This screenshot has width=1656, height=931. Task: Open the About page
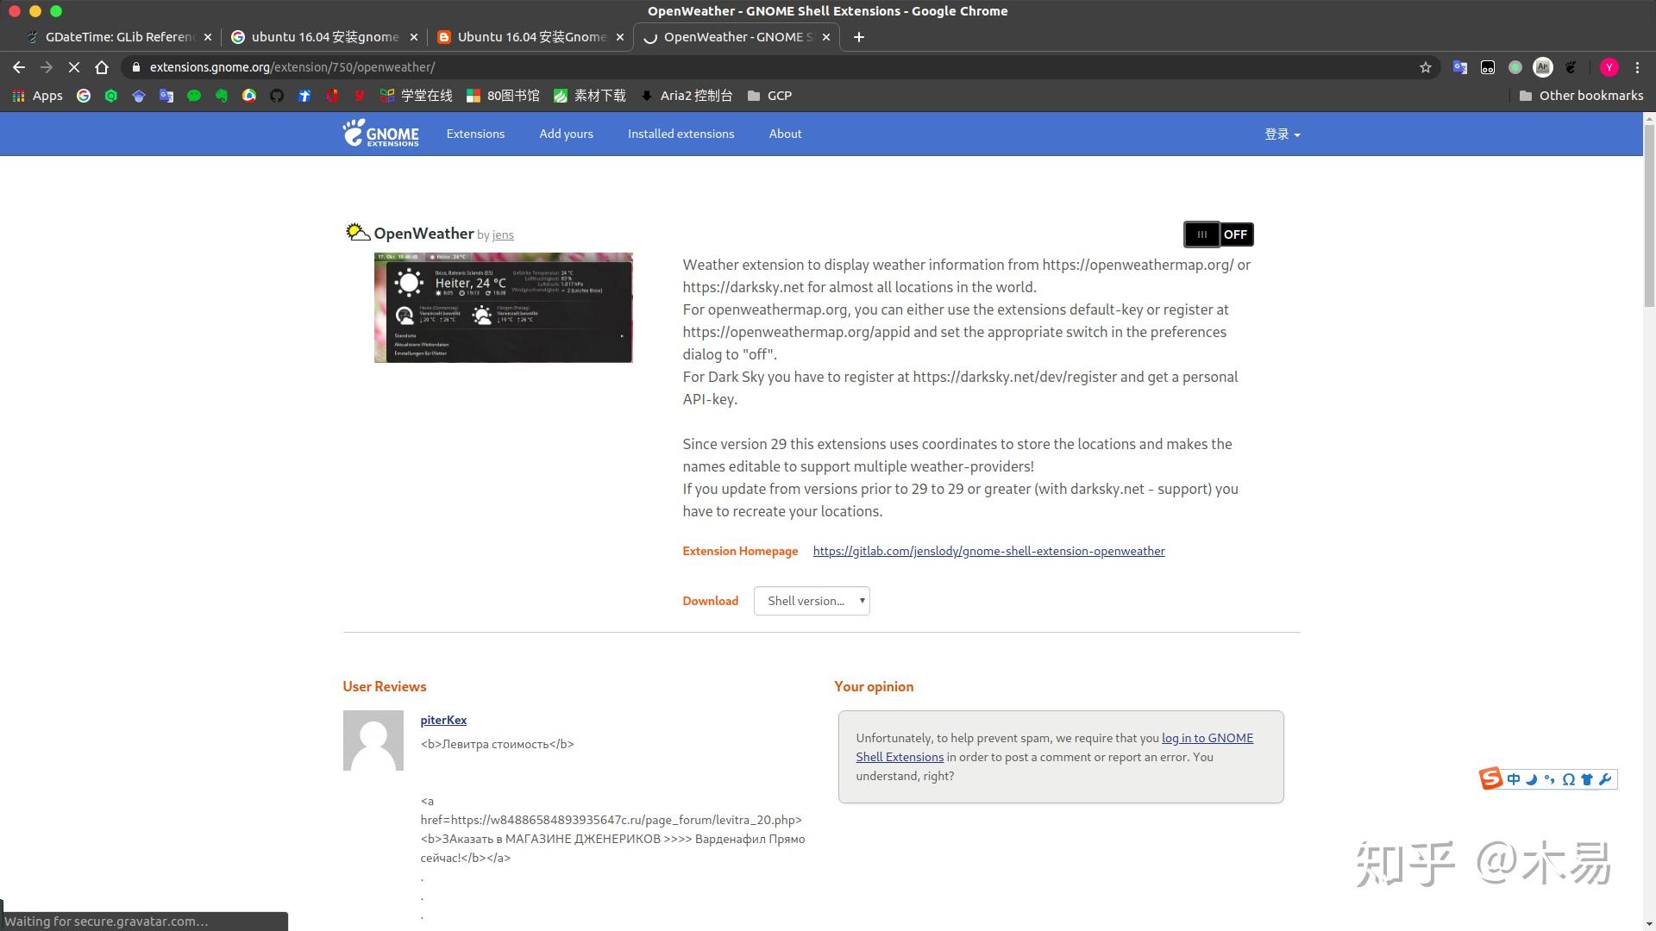pyautogui.click(x=785, y=134)
